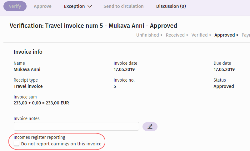Open Discussion (0)

tap(171, 6)
